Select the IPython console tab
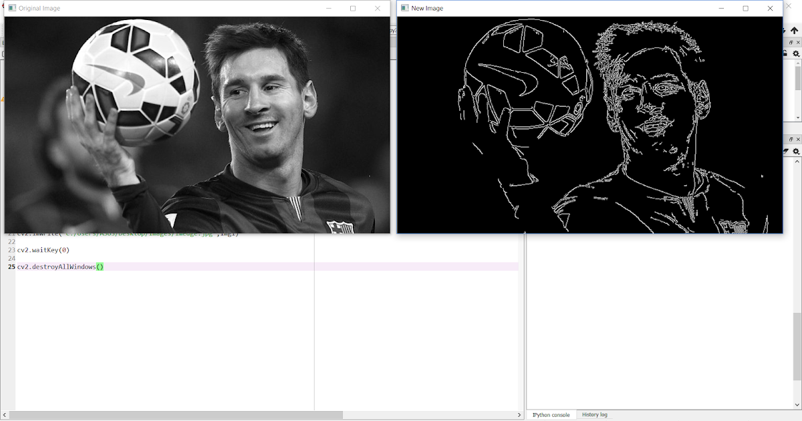Viewport: 802px width, 421px height. (551, 414)
